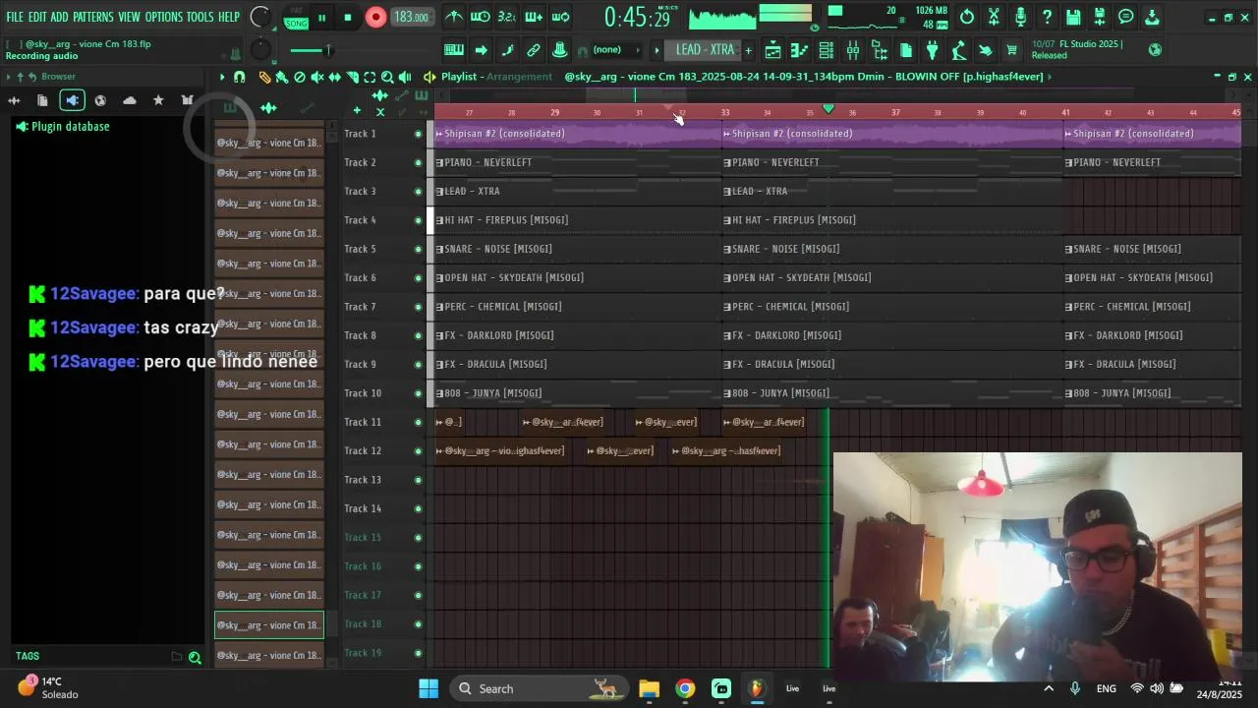Select the playlist Draw pencil tool
The image size is (1258, 708).
pyautogui.click(x=264, y=77)
